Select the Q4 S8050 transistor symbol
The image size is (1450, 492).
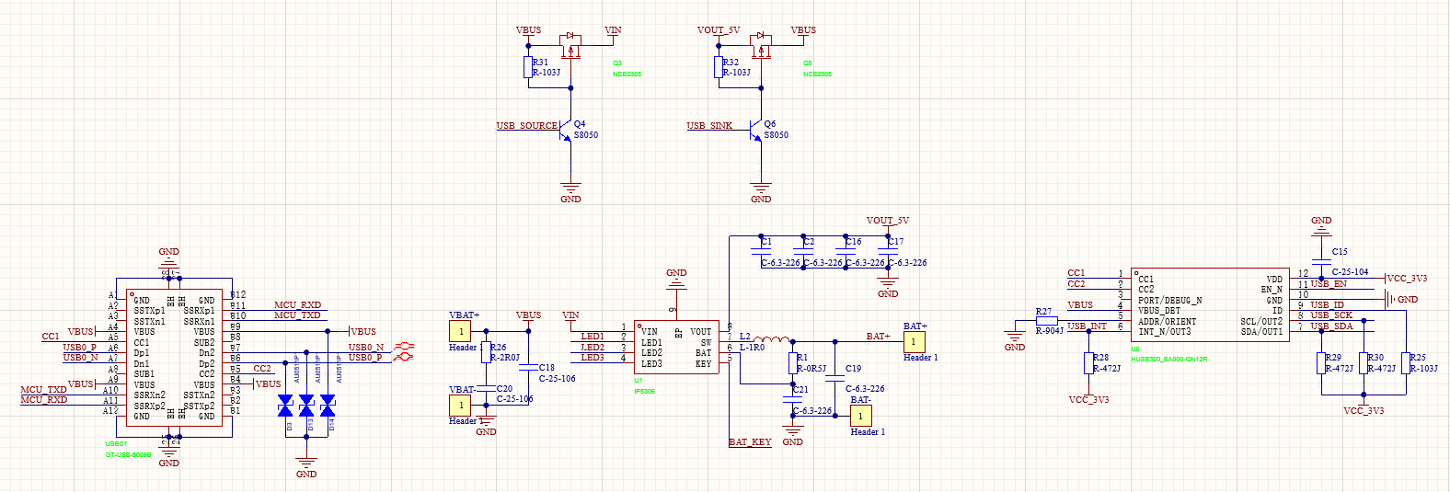(565, 131)
